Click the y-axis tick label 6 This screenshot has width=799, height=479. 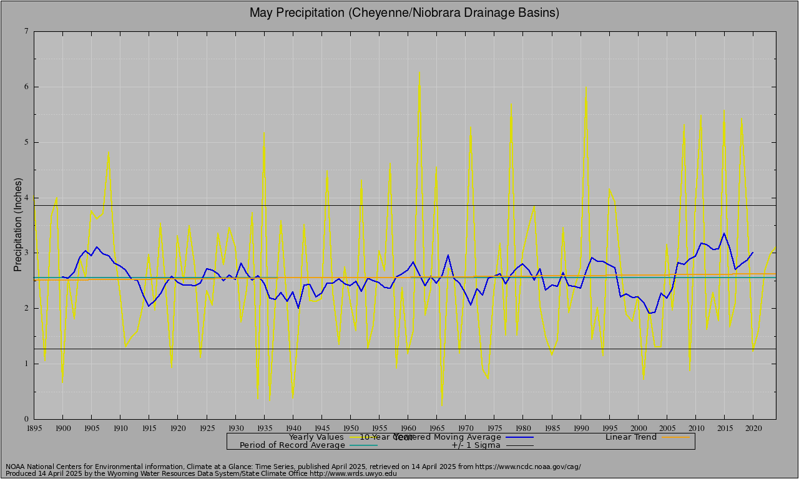coord(26,87)
